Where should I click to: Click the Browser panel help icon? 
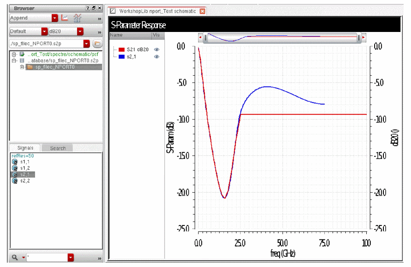[88, 8]
